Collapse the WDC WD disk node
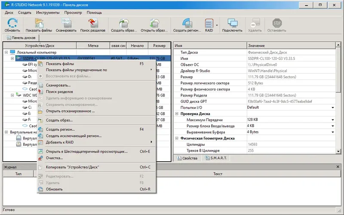Viewport: 344px width, 215px height. (x=12, y=95)
